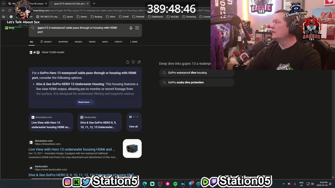
Task: Open taskbar app with 43 badge
Action: [x=191, y=184]
